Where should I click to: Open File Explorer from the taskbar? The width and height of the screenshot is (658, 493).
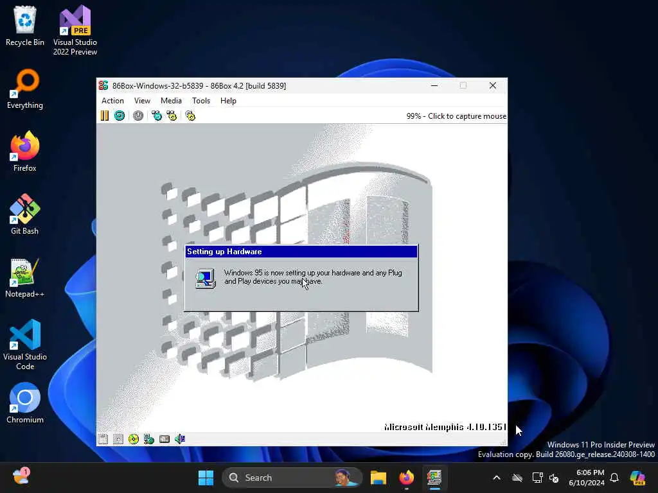(378, 478)
